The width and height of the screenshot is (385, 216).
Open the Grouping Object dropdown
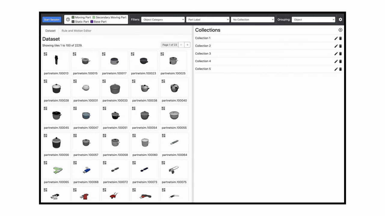[313, 19]
